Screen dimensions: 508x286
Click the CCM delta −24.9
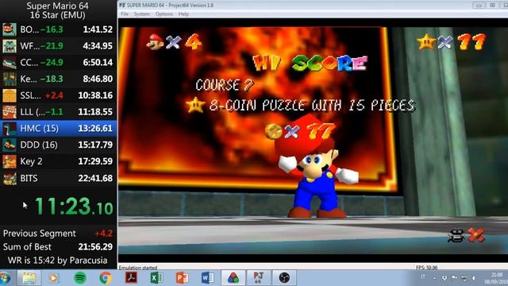point(52,62)
